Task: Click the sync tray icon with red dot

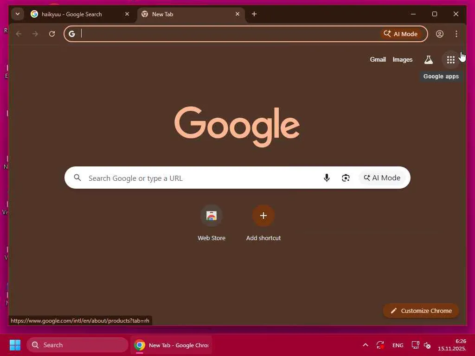Action: pyautogui.click(x=380, y=345)
